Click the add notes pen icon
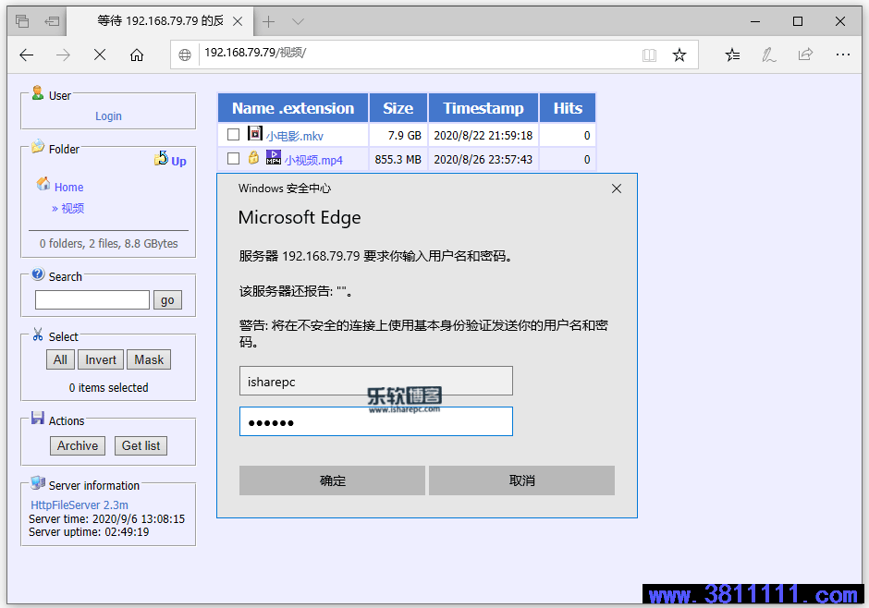This screenshot has width=869, height=608. [x=768, y=55]
